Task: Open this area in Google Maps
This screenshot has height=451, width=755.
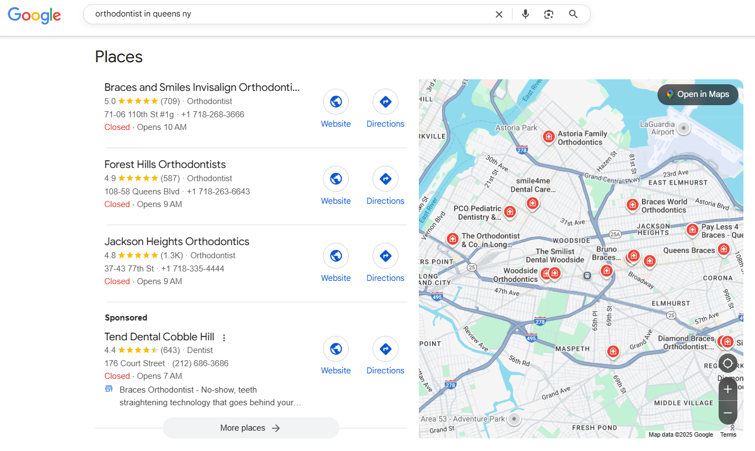Action: [698, 95]
